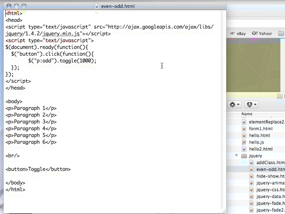Select the hello.js file

256,142
